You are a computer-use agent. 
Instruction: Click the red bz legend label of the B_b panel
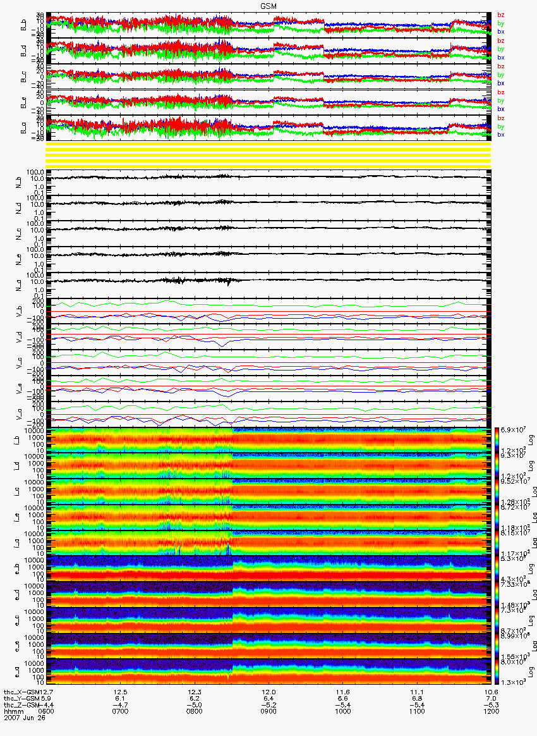click(500, 15)
